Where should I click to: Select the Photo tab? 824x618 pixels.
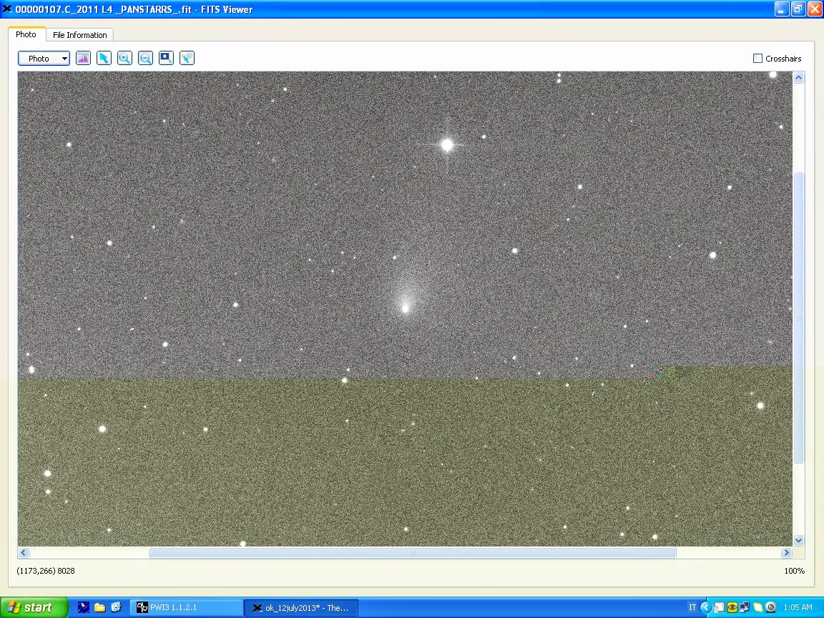26,34
